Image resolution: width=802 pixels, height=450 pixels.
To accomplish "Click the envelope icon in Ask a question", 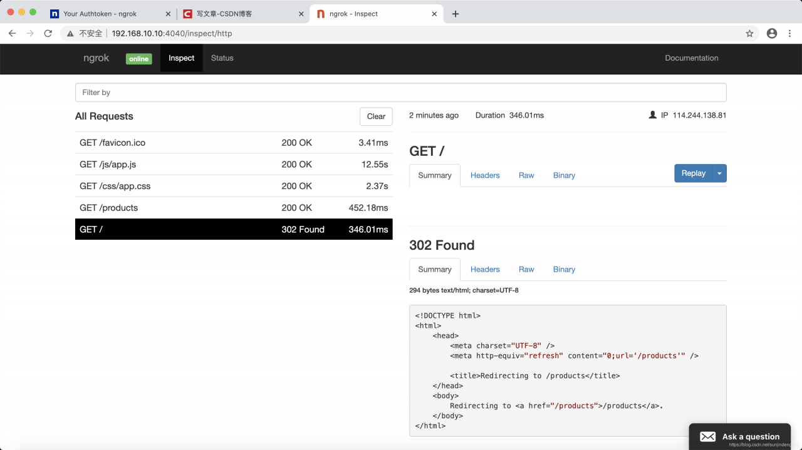I will (707, 437).
